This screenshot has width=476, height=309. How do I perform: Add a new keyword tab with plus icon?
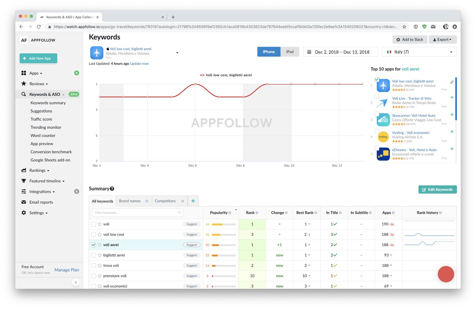(x=193, y=201)
